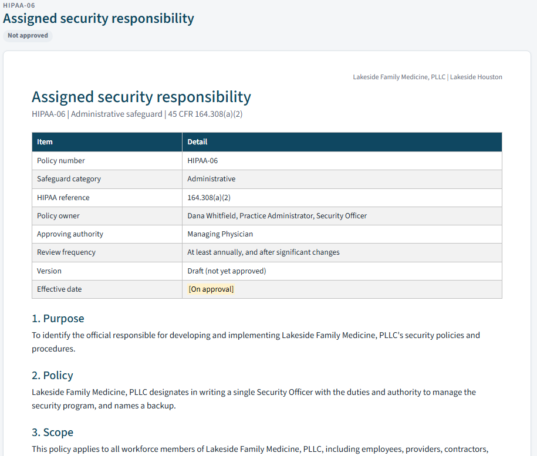Click the 'Review frequency' cell

tap(107, 252)
